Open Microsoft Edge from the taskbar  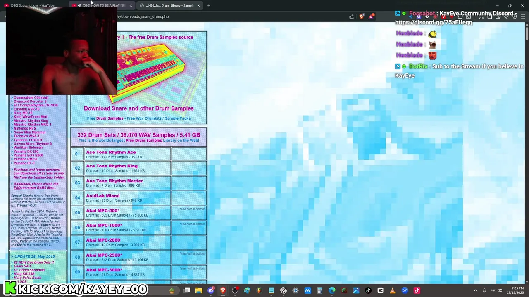pos(332,290)
